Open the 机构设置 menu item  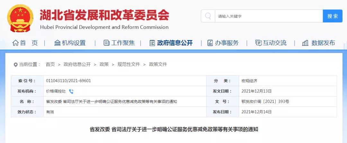(74, 43)
